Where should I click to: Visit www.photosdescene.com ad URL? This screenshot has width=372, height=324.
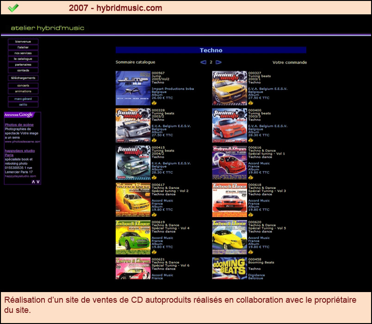pyautogui.click(x=23, y=142)
